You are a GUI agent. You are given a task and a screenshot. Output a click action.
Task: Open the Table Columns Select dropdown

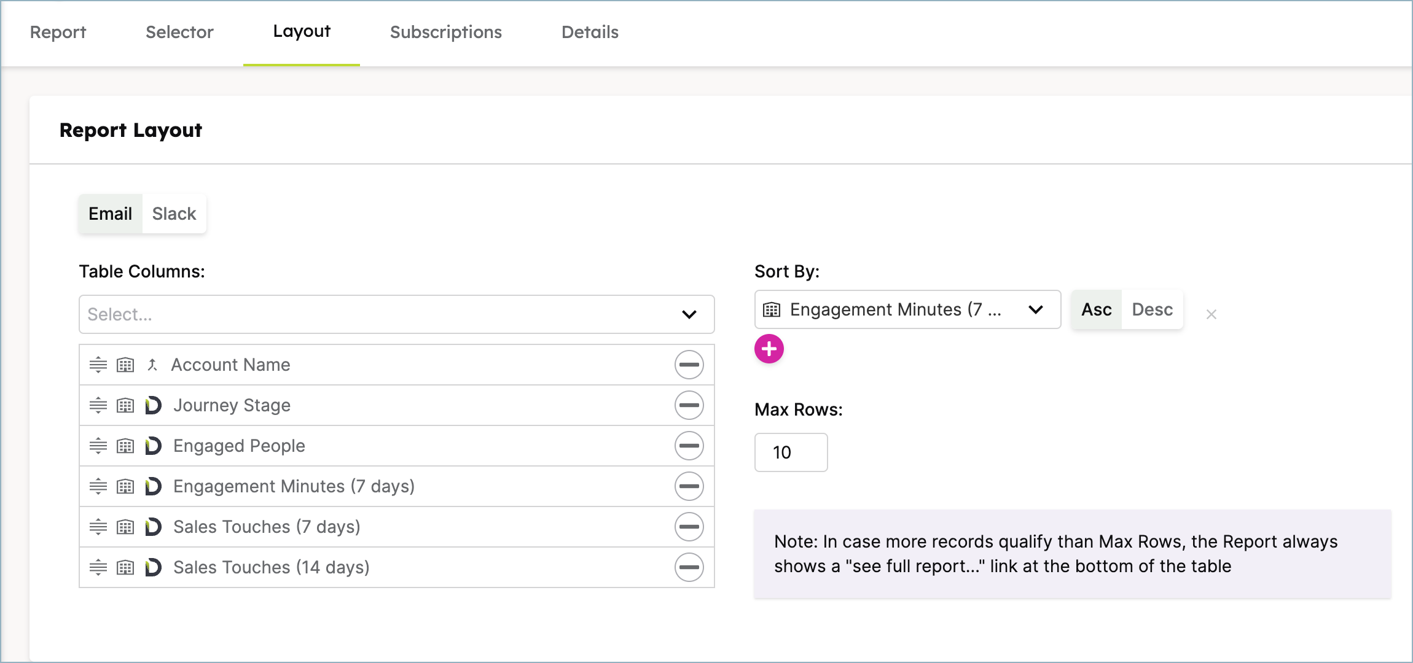(x=397, y=314)
